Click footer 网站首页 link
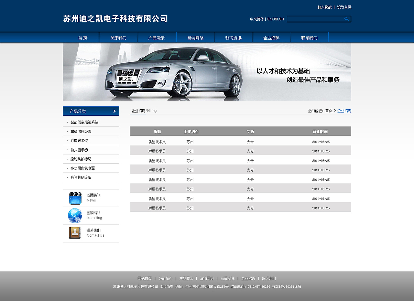 coord(145,278)
